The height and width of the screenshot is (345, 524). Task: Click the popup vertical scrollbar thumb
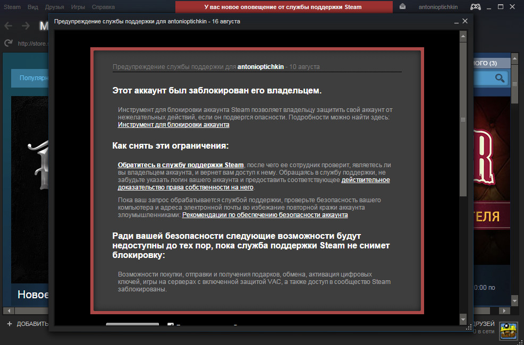click(463, 119)
